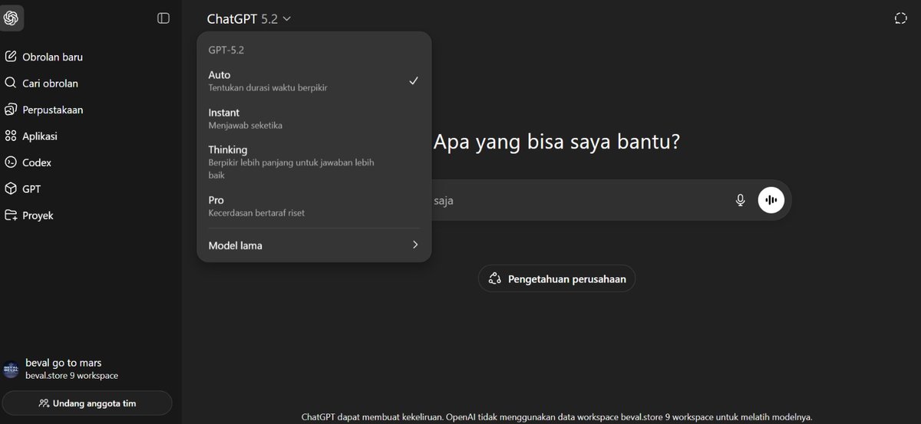The height and width of the screenshot is (424, 921).
Task: Open the ChatGPT 5.2 model selector
Action: (x=249, y=19)
